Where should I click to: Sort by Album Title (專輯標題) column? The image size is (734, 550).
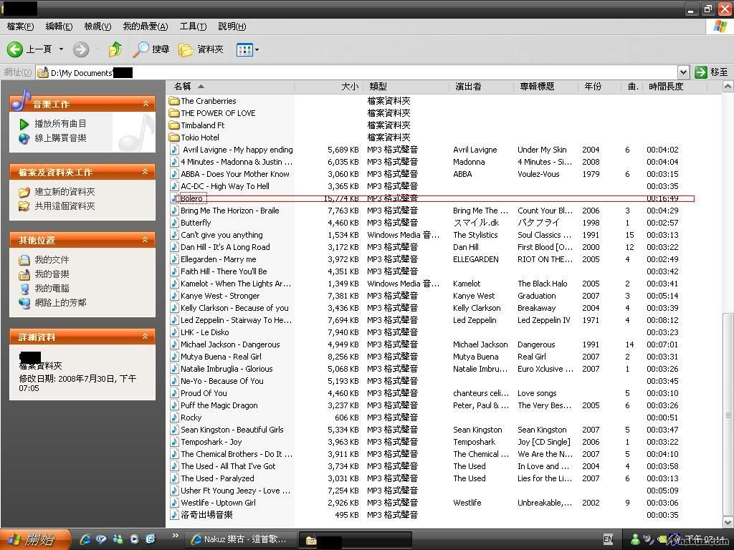(545, 87)
